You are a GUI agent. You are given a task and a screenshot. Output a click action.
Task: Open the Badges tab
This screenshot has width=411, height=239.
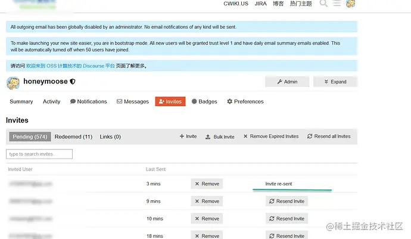204,101
